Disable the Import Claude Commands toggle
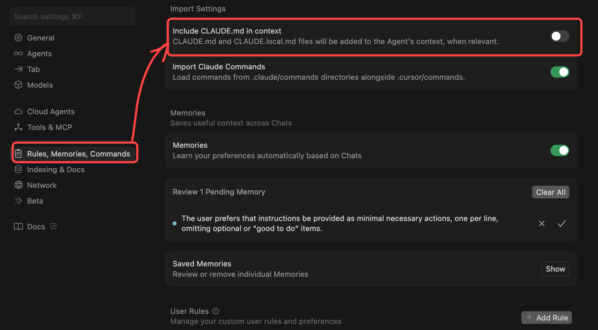The width and height of the screenshot is (598, 330). (560, 72)
